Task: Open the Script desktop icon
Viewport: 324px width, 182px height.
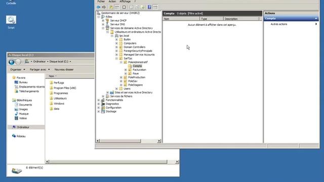Action: pos(11,22)
